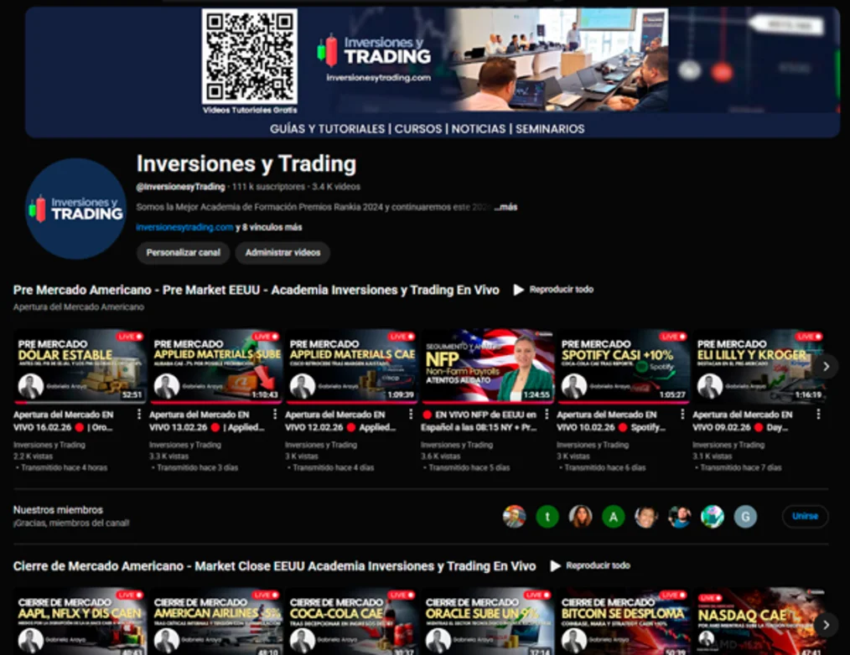Click the Unirse membership button
This screenshot has height=655, width=850.
pos(805,516)
